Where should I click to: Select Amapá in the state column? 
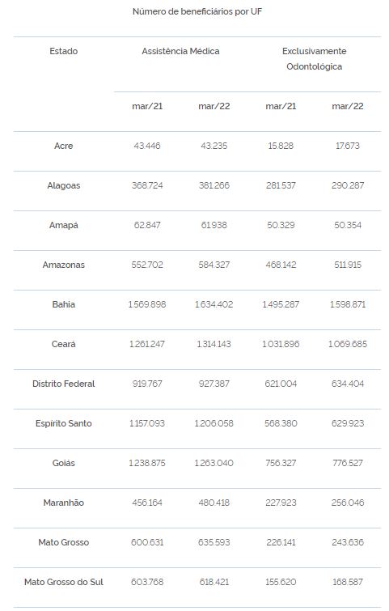point(63,225)
